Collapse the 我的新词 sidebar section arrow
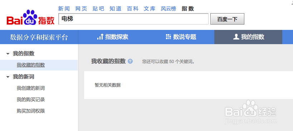Screen dimensions: 293x131 [8, 77]
